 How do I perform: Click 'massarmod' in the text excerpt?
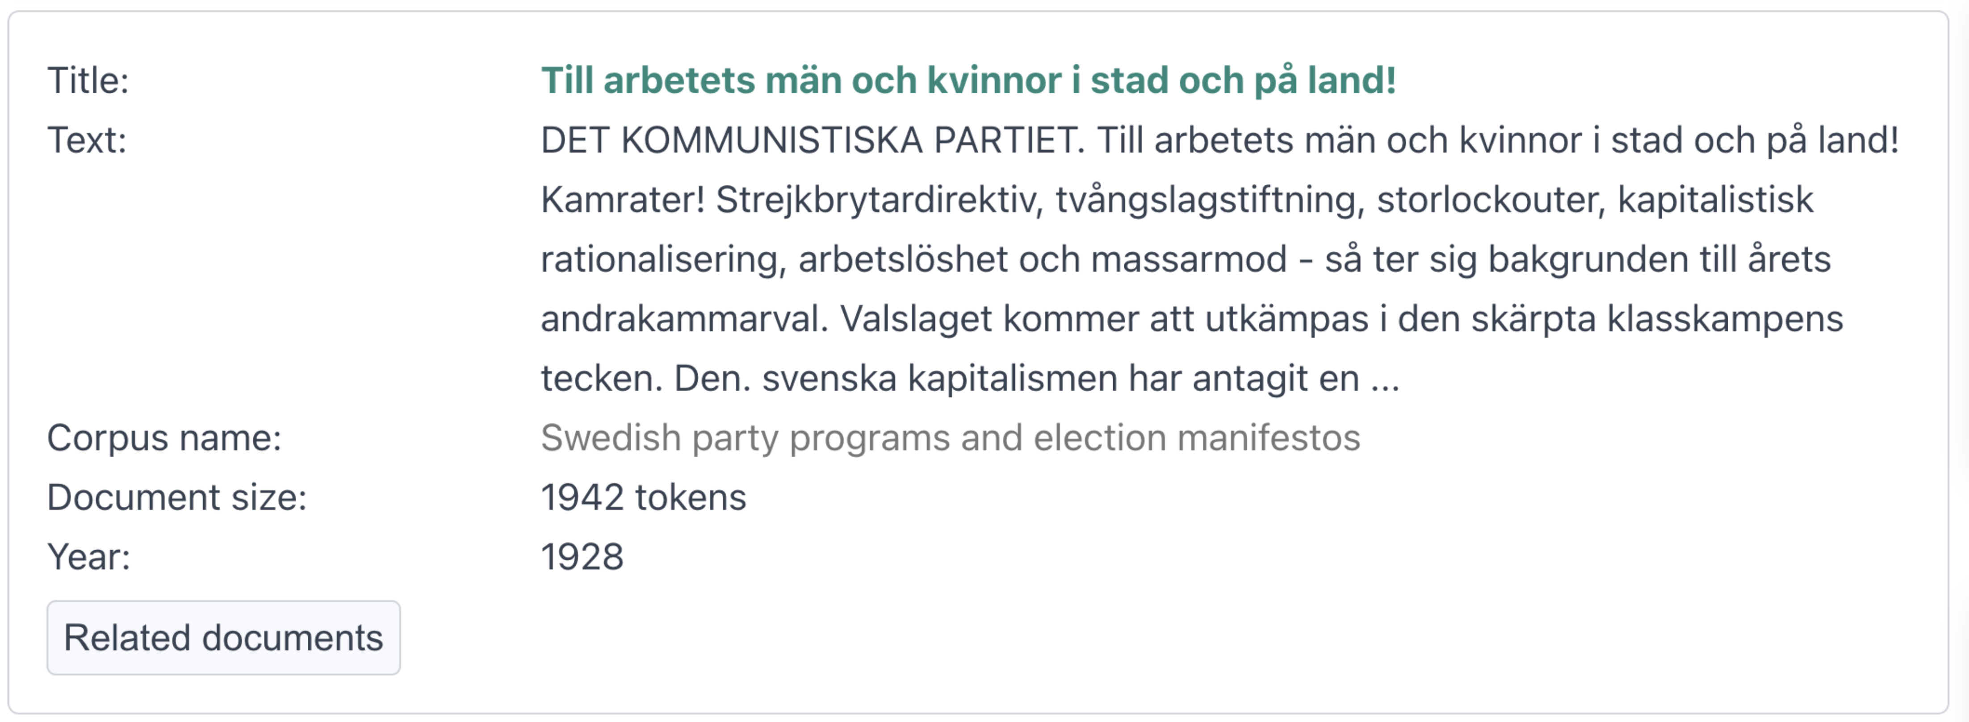(1189, 259)
